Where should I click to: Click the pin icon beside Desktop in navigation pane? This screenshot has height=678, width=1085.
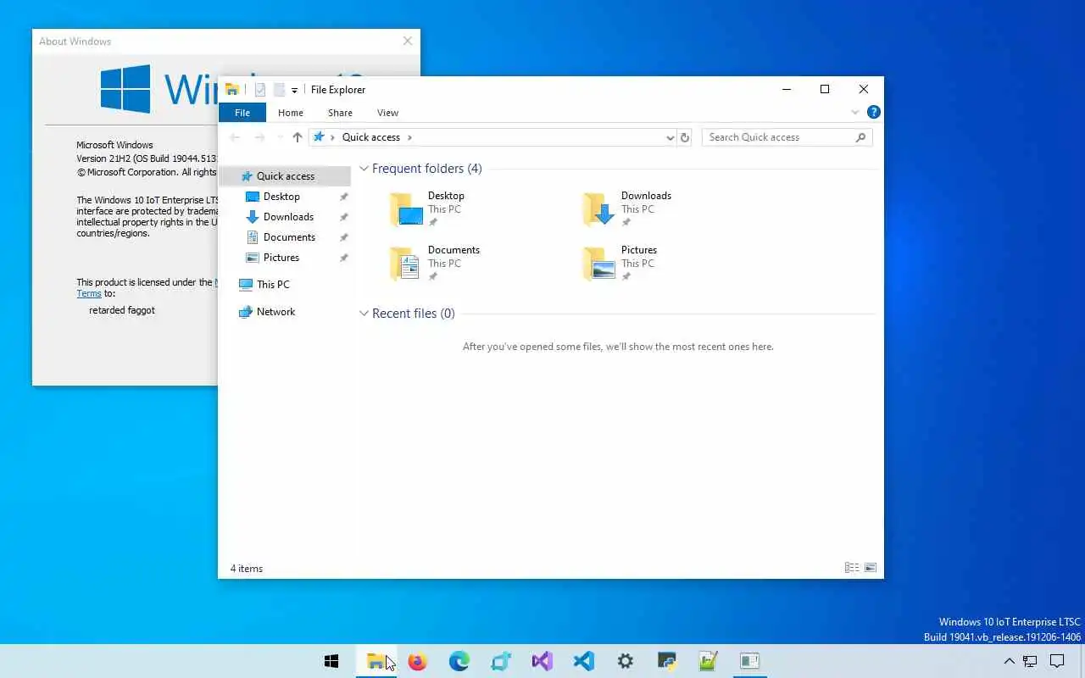343,197
